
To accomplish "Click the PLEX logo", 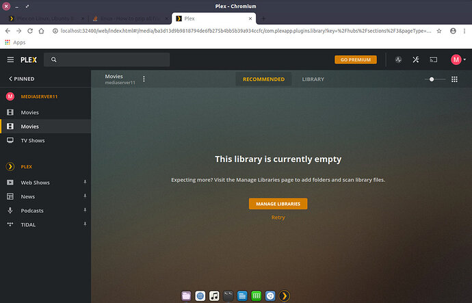I will [29, 60].
